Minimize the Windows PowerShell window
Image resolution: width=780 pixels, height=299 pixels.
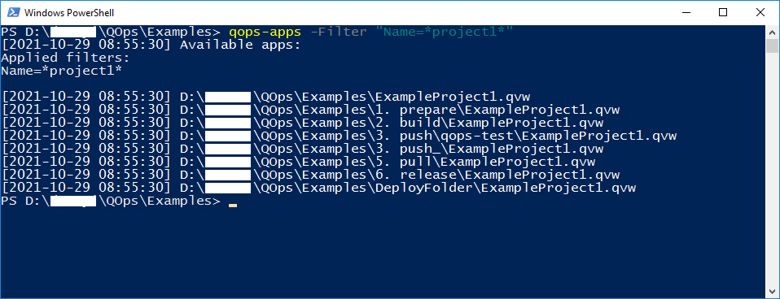687,12
